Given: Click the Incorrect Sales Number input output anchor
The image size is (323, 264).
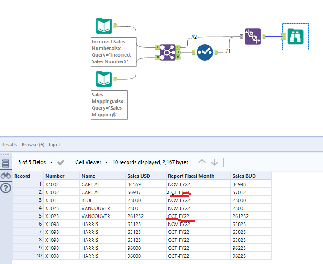Looking at the screenshot, I should [x=115, y=26].
